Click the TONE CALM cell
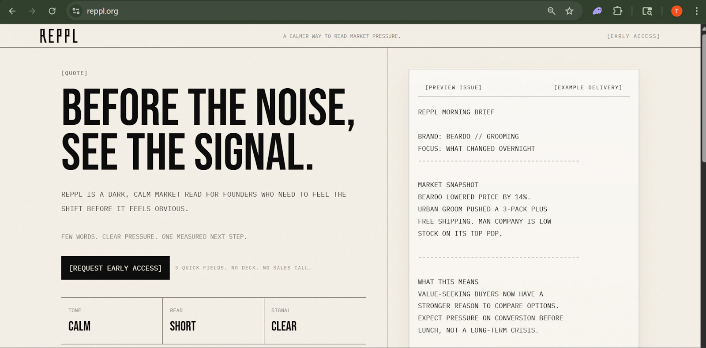 (112, 321)
